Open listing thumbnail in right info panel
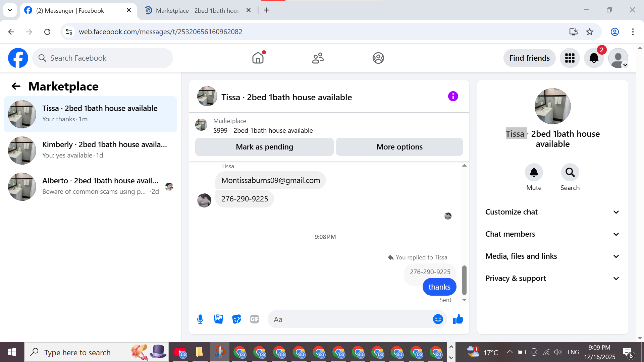 552,106
